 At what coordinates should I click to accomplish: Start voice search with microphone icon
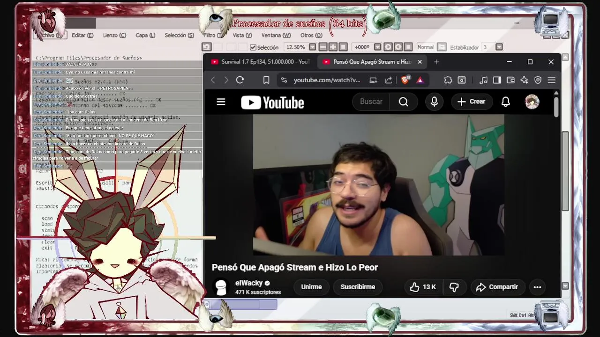[434, 102]
